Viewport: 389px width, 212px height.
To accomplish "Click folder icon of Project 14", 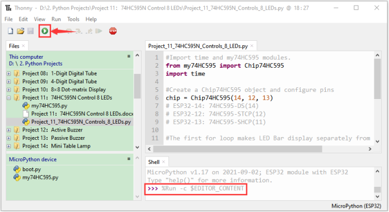I will point(17,146).
